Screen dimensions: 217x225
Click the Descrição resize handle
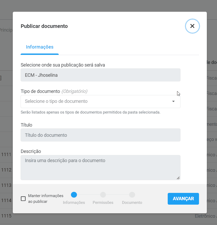coord(178,178)
